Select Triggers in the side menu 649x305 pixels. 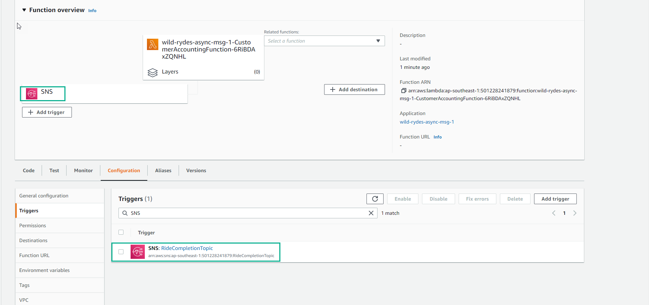coord(60,211)
